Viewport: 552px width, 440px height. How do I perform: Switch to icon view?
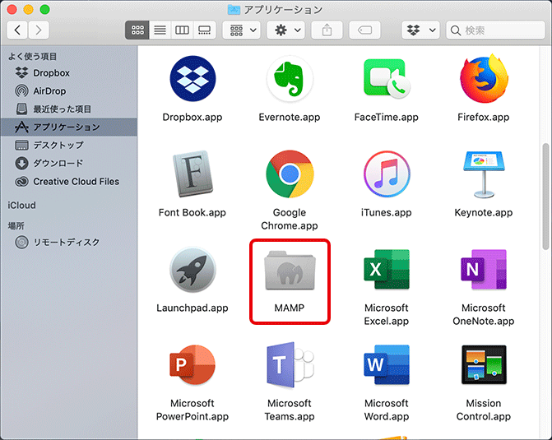137,30
